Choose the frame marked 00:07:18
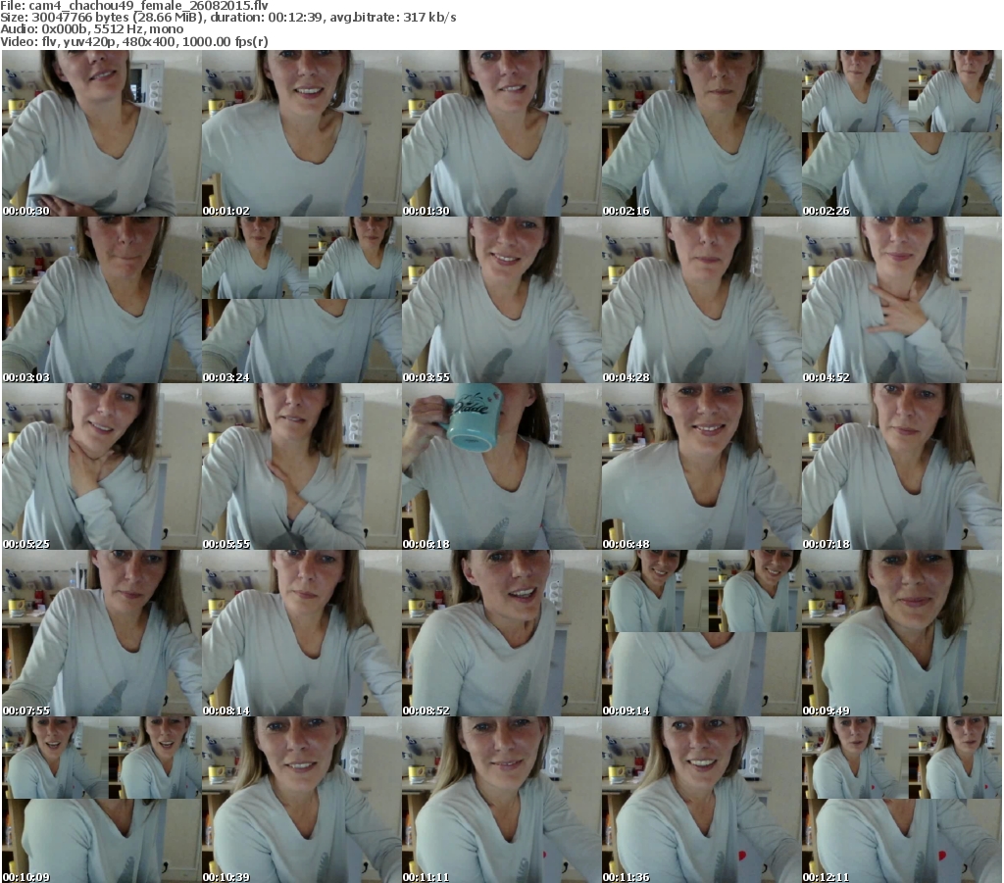Image resolution: width=1004 pixels, height=883 pixels. coord(902,466)
